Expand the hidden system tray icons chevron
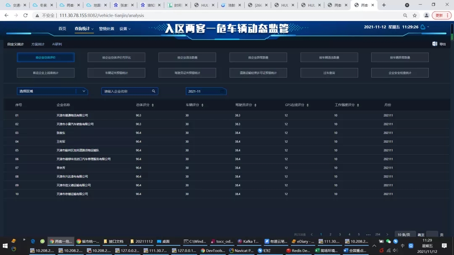Image resolution: width=454 pixels, height=255 pixels. pyautogui.click(x=374, y=246)
